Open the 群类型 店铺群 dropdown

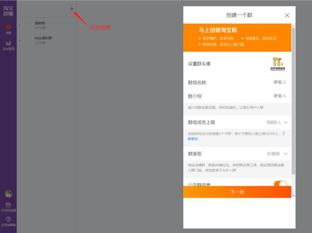pyautogui.click(x=277, y=154)
